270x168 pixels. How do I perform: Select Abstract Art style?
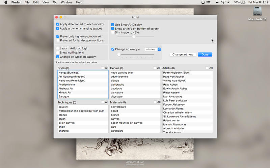pyautogui.click(x=83, y=88)
